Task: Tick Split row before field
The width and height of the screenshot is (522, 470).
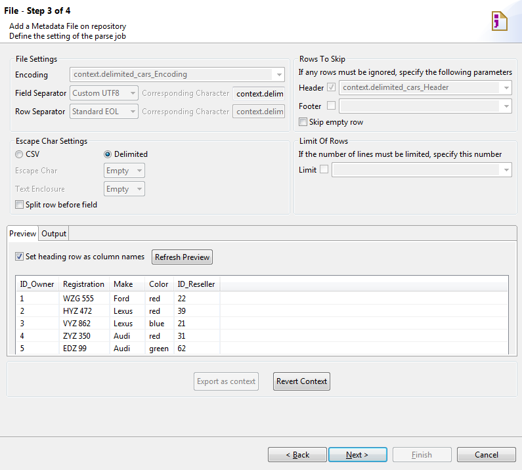Action: pos(19,205)
